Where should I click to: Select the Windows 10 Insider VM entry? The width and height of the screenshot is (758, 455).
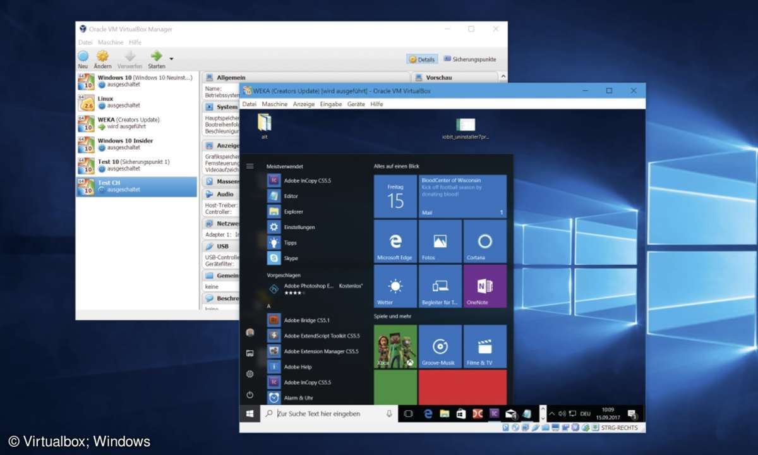point(137,144)
